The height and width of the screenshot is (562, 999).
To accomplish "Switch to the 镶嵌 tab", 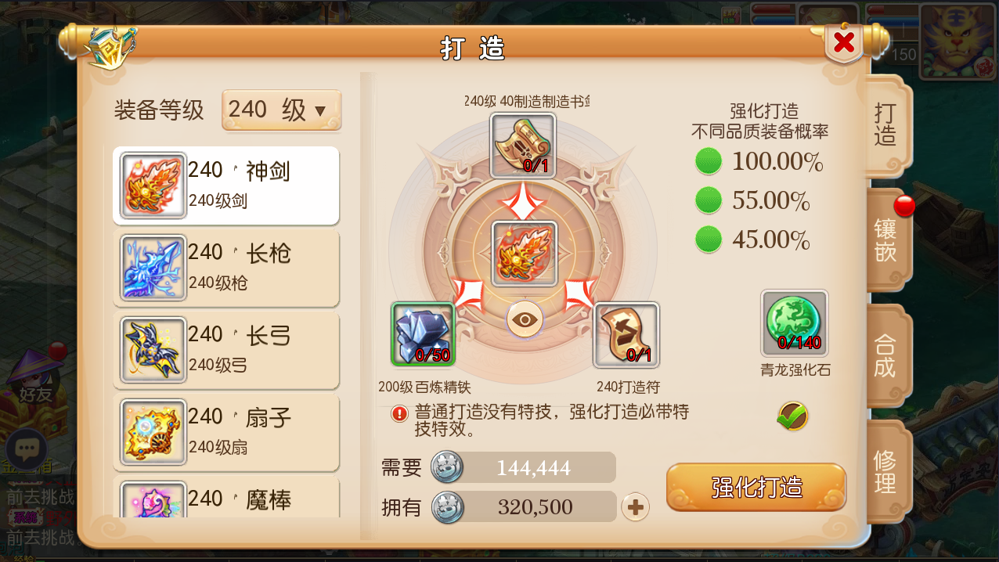I will [889, 240].
